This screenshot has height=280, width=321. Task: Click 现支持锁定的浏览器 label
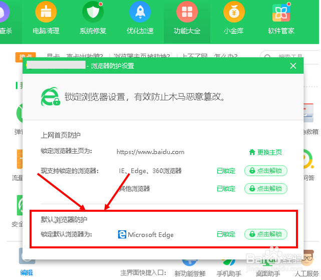click(x=70, y=171)
